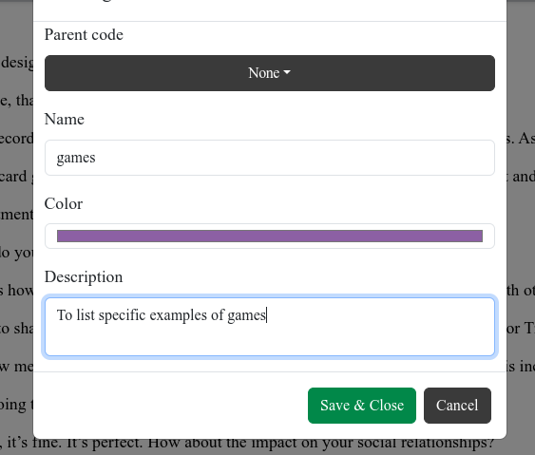This screenshot has height=455, width=535.
Task: Click the Description label text
Action: coord(84,276)
